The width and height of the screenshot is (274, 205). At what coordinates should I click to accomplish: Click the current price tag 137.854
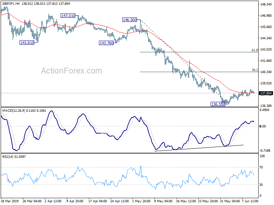[266, 93]
